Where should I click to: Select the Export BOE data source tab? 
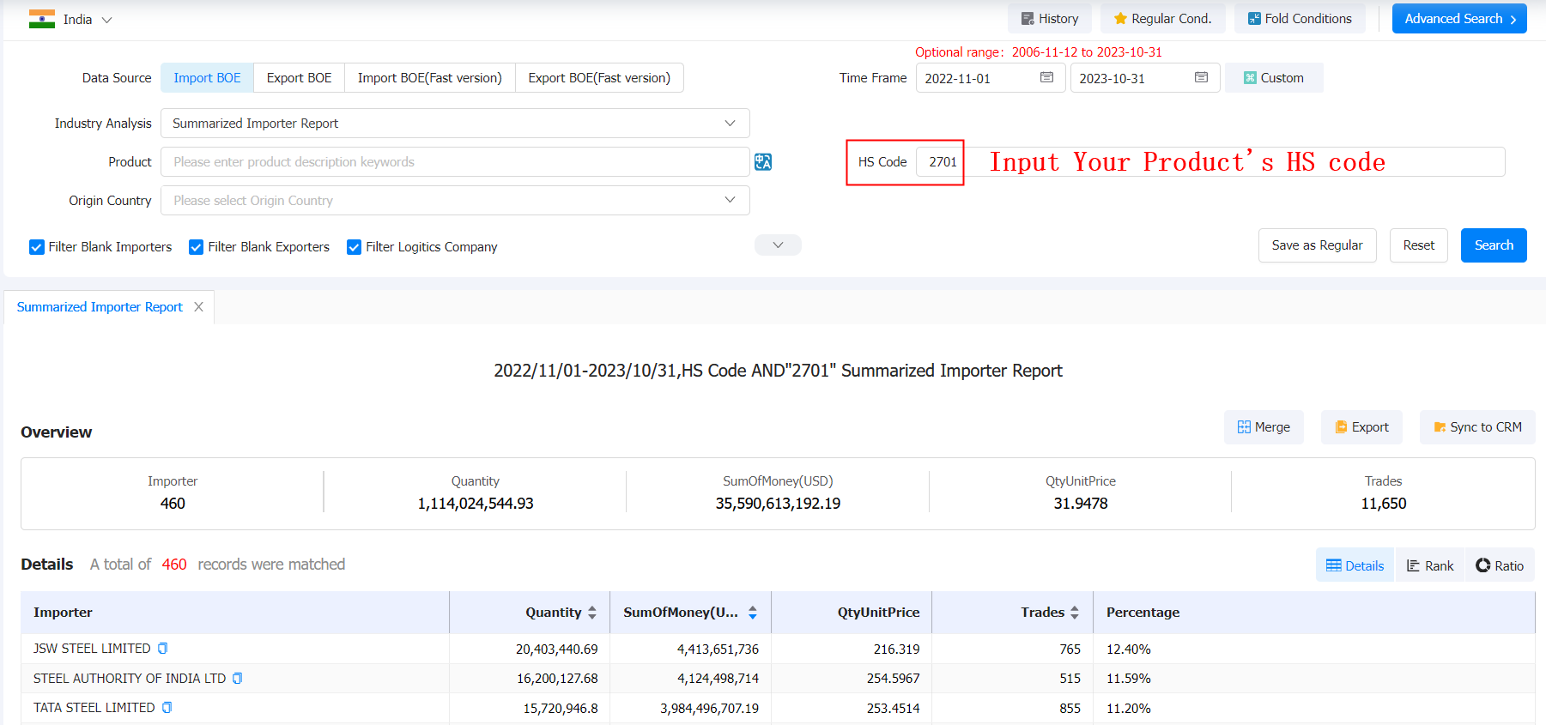299,78
